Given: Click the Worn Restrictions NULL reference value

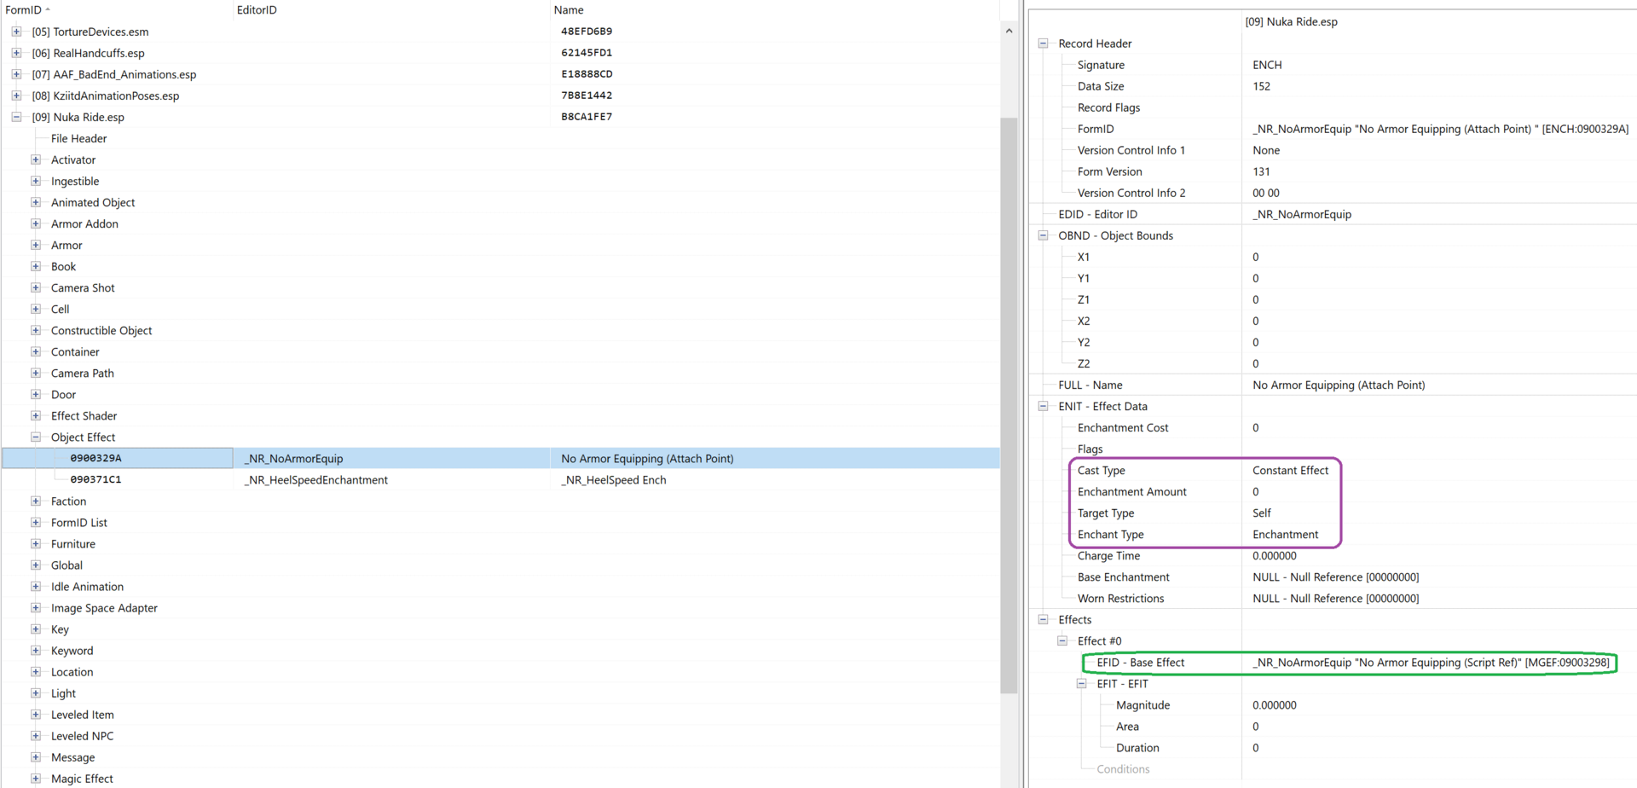Looking at the screenshot, I should click(x=1335, y=598).
